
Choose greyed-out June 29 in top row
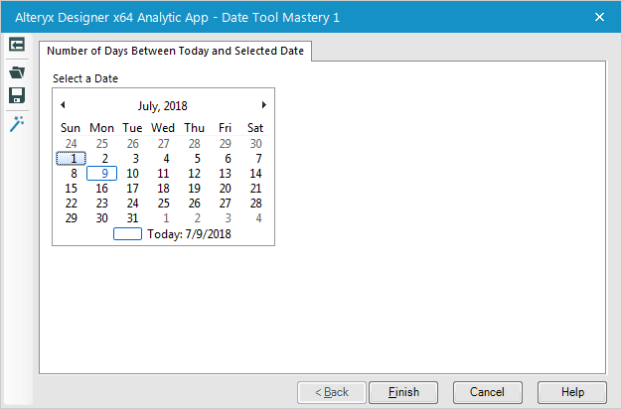(225, 144)
